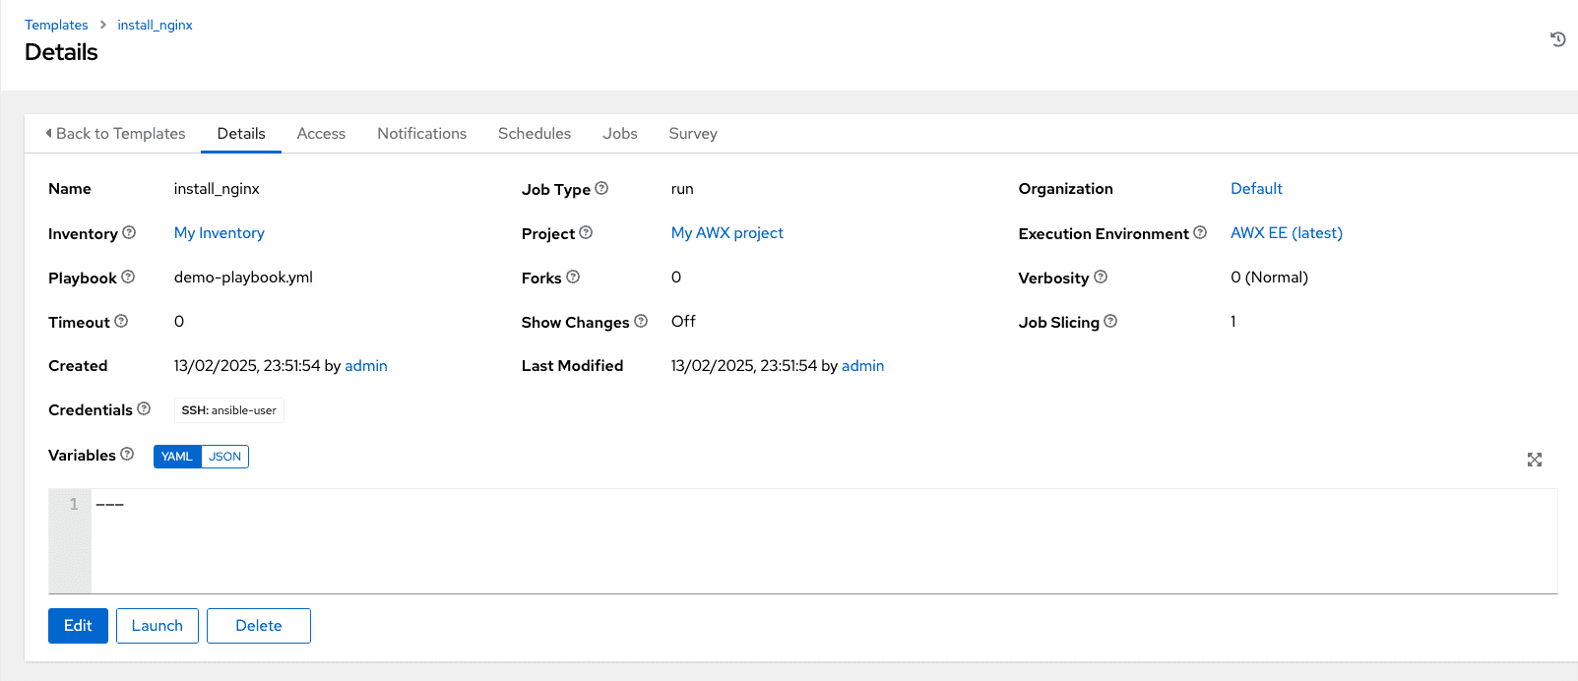Viewport: 1578px width, 681px height.
Task: Click the help icon next to Project
Action: click(x=586, y=232)
